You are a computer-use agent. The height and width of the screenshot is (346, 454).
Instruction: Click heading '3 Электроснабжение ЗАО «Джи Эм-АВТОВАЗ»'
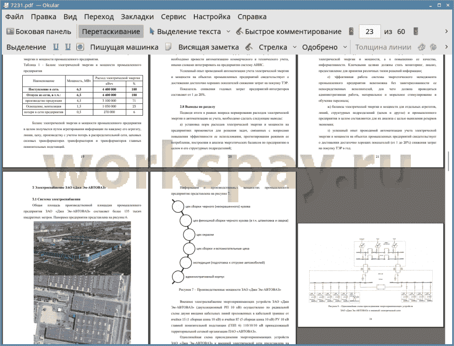69,187
